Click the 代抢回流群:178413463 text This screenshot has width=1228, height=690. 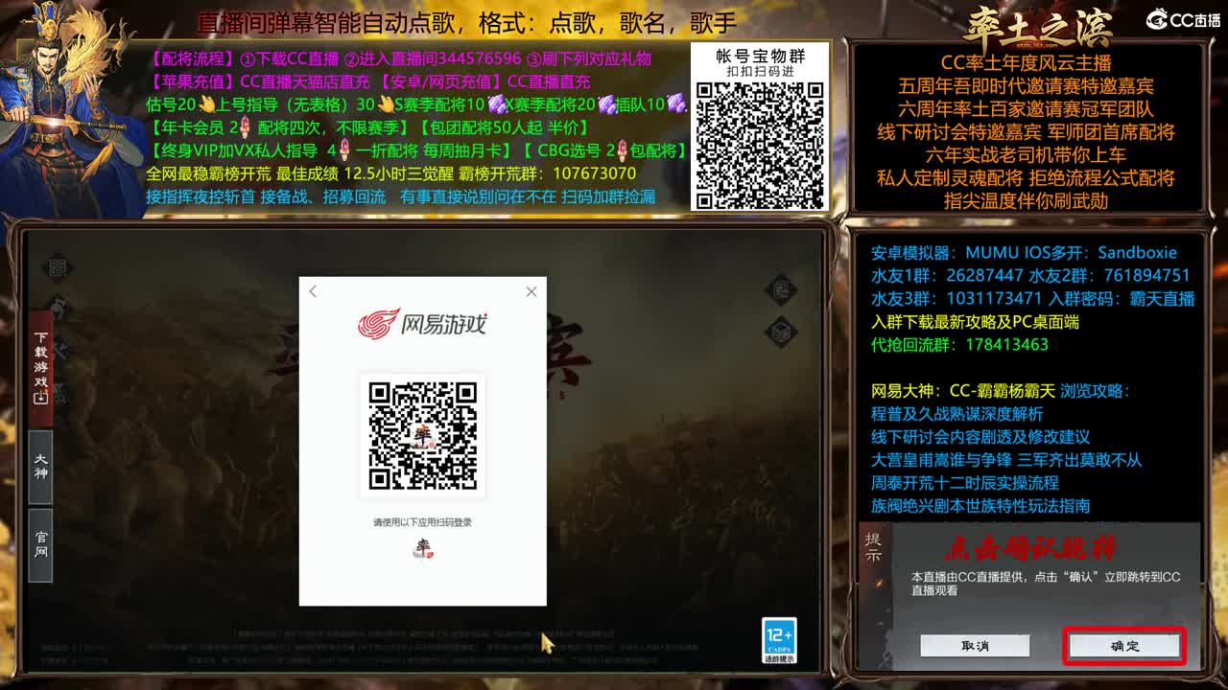pyautogui.click(x=959, y=345)
